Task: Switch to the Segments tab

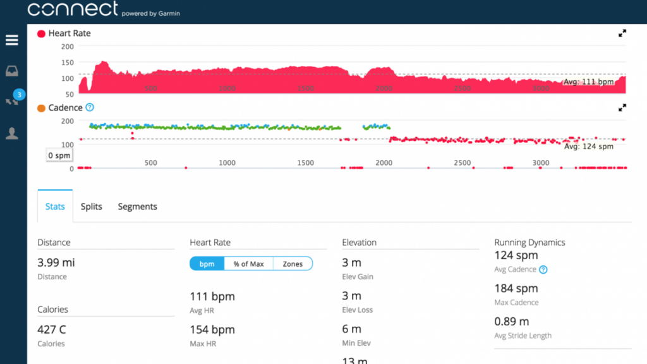Action: pyautogui.click(x=137, y=206)
